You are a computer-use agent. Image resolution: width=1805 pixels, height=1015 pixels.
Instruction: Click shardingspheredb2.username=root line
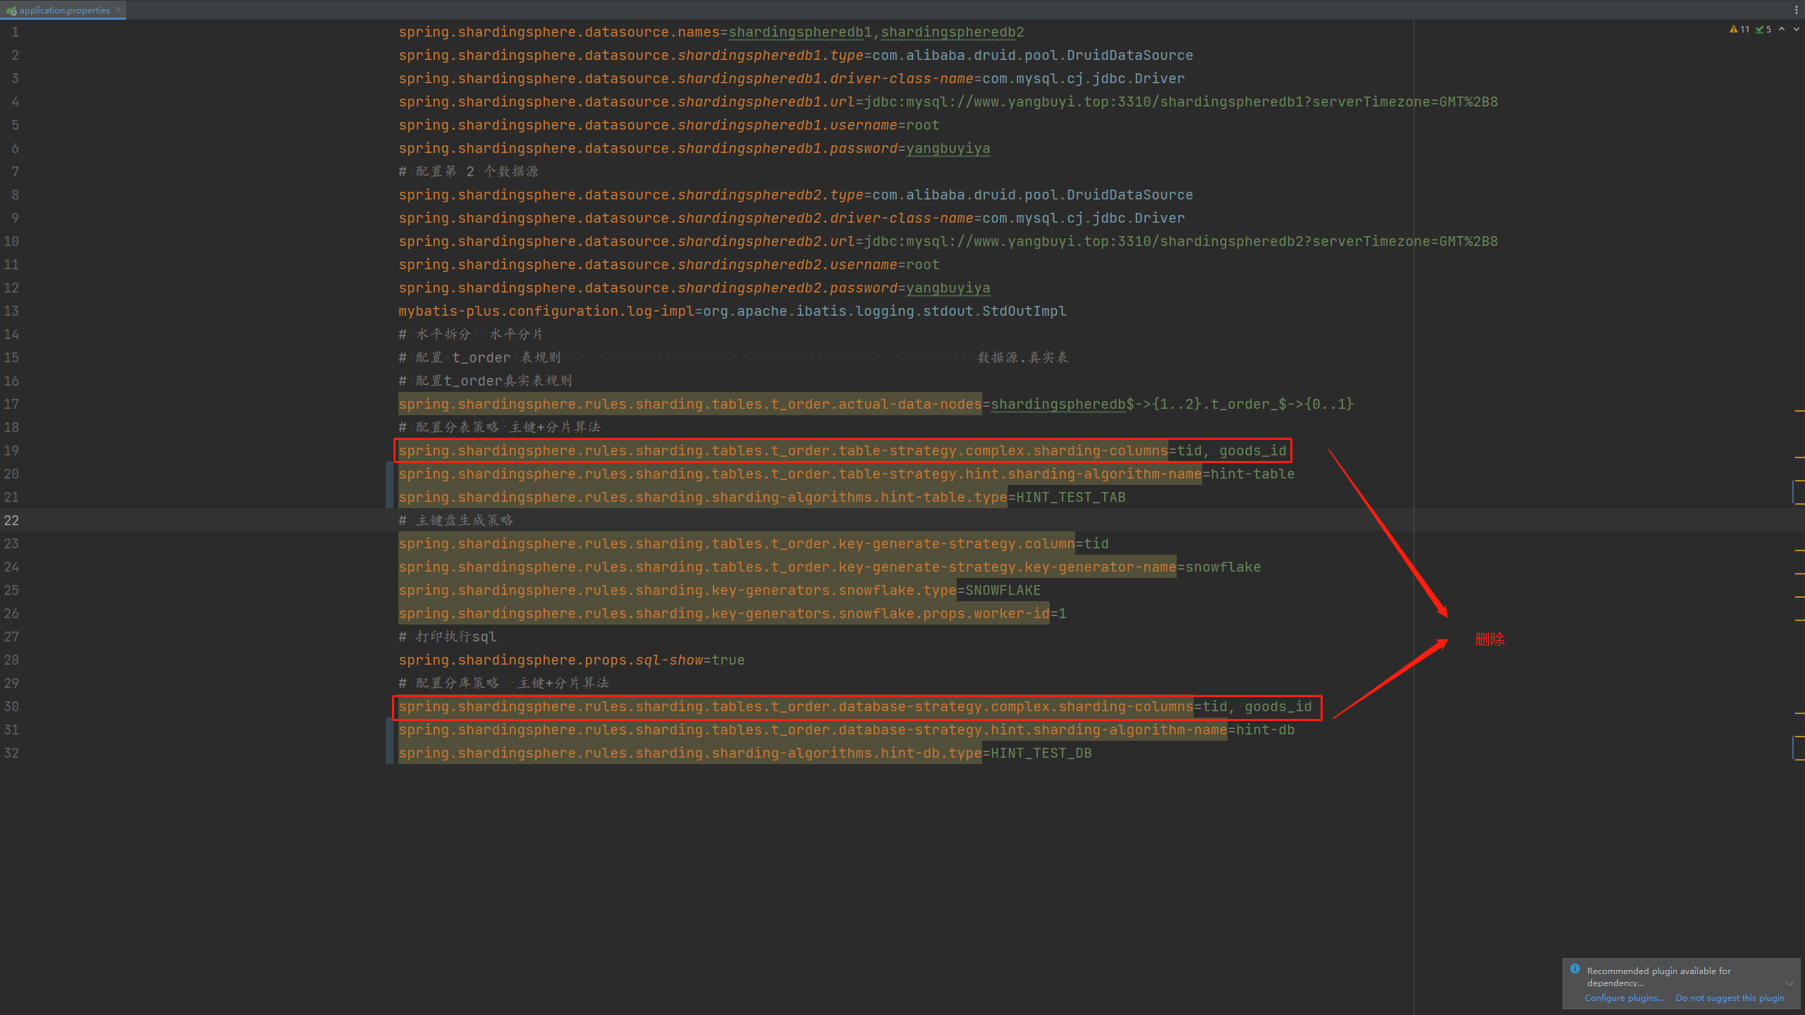click(668, 264)
